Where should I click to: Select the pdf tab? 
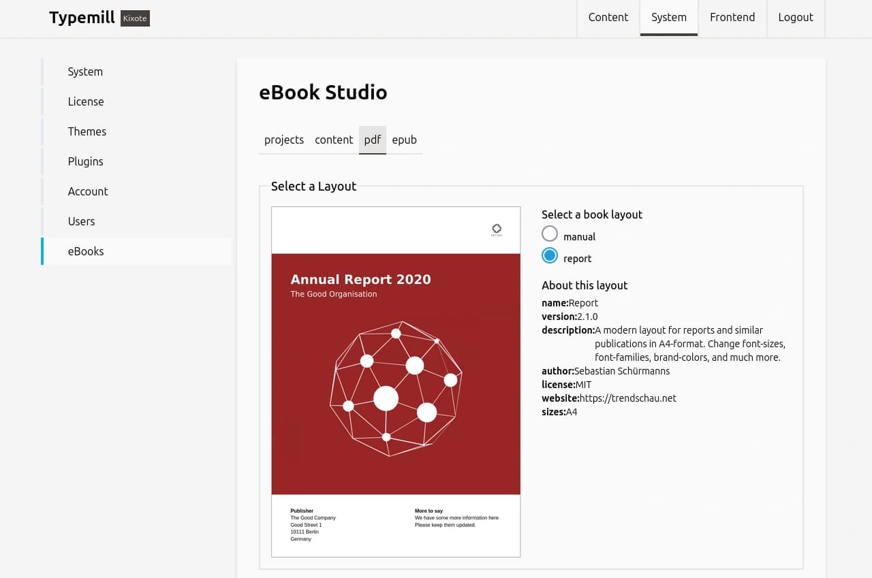tap(372, 140)
